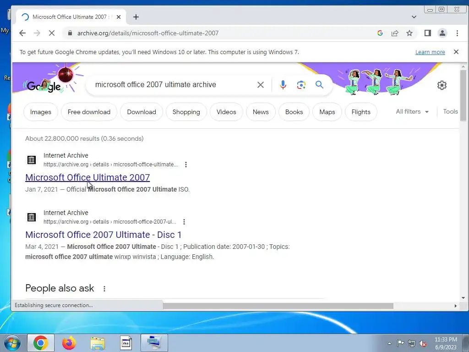The image size is (469, 352).
Task: Switch to News results
Action: pyautogui.click(x=261, y=112)
